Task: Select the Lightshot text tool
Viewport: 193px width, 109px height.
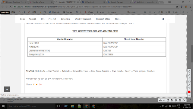Action: coord(189,88)
